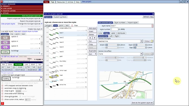Click the style number input field
The image size is (189, 106).
[x=114, y=29]
